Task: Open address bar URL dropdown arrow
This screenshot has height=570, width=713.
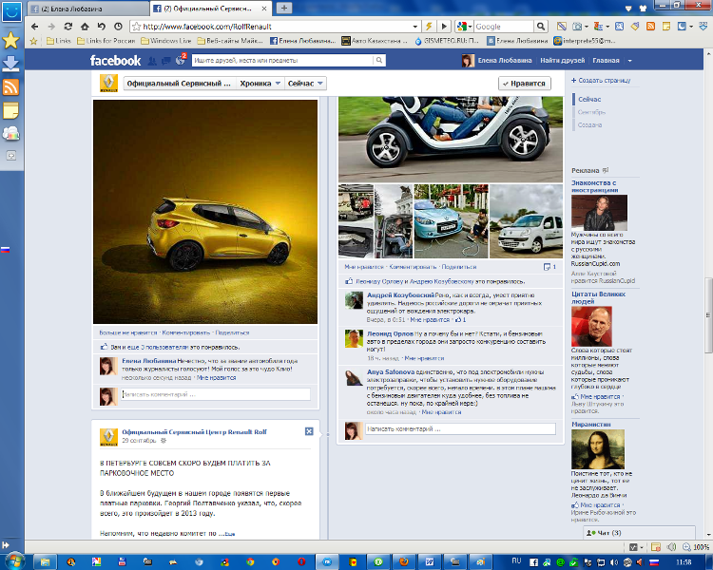Action: pos(415,27)
